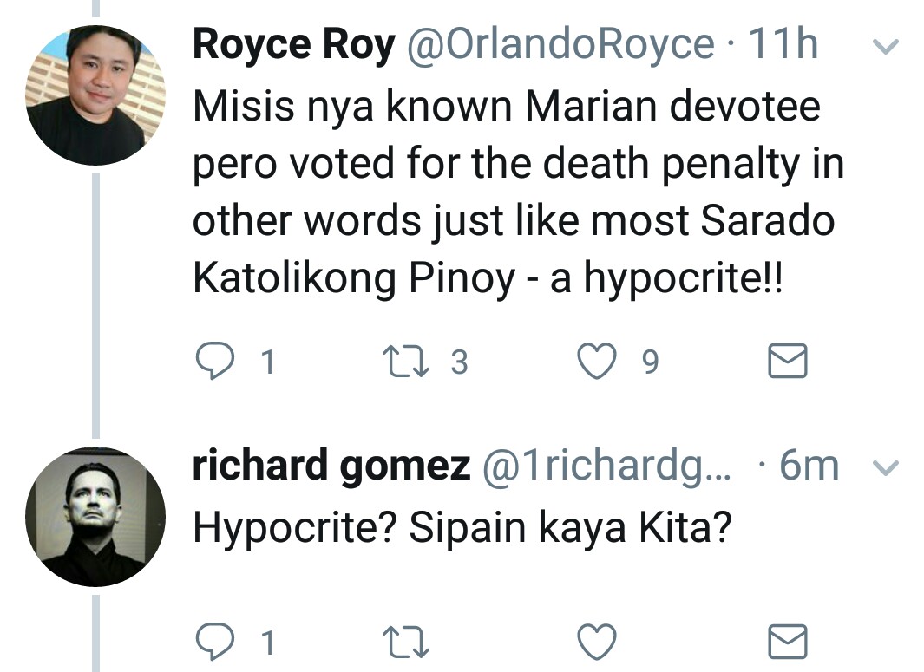The image size is (924, 672).
Task: Like richard gomez's reply
Action: [596, 642]
